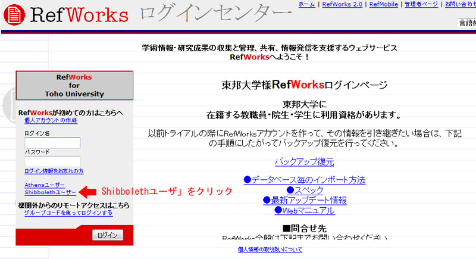Click ログイン情報をお忘れの方 link

(x=54, y=171)
